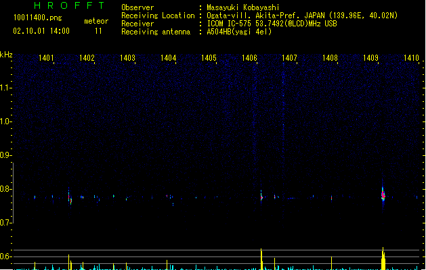
Task: Click the 0.8 kHz axis label
Action: pyautogui.click(x=5, y=189)
